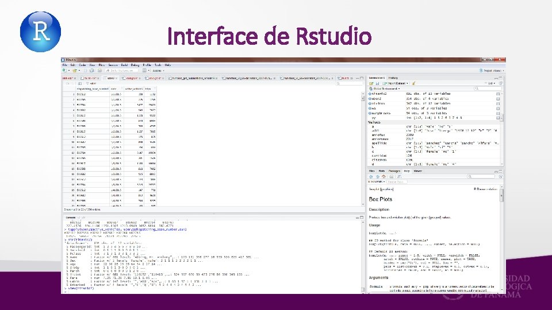This screenshot has width=552, height=310.
Task: Open the Code menu
Action: [x=82, y=65]
